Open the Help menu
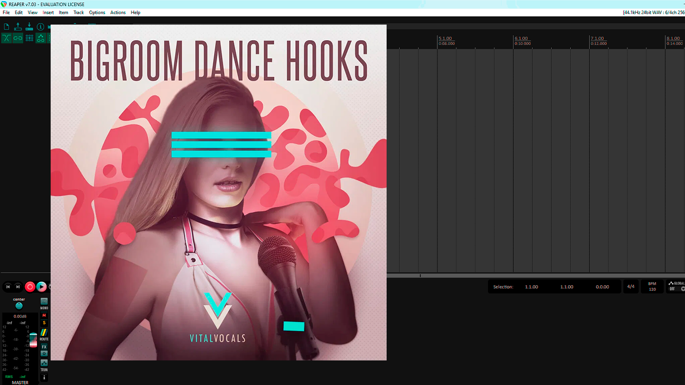Viewport: 685px width, 385px height. pos(135,13)
